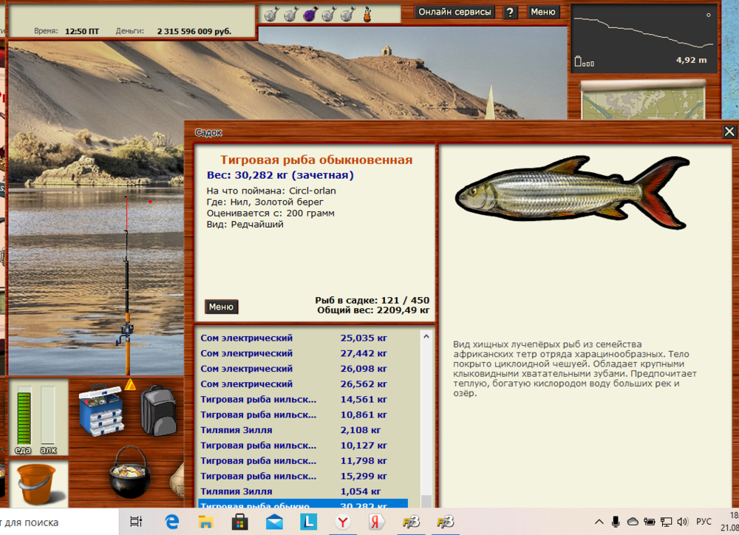Image resolution: width=739 pixels, height=535 pixels.
Task: Click the ? help button
Action: tap(510, 12)
